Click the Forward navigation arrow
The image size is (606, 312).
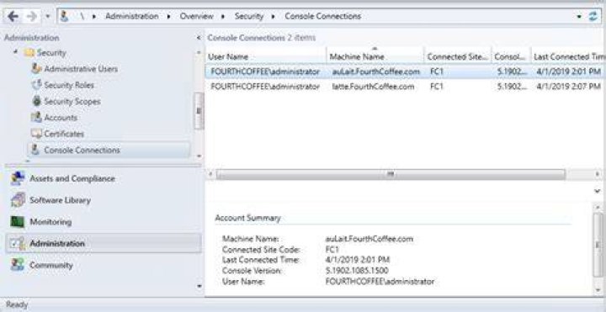32,16
